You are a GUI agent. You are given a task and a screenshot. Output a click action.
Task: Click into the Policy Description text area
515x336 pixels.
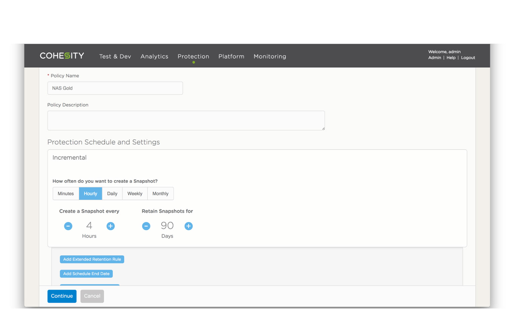[x=186, y=121]
